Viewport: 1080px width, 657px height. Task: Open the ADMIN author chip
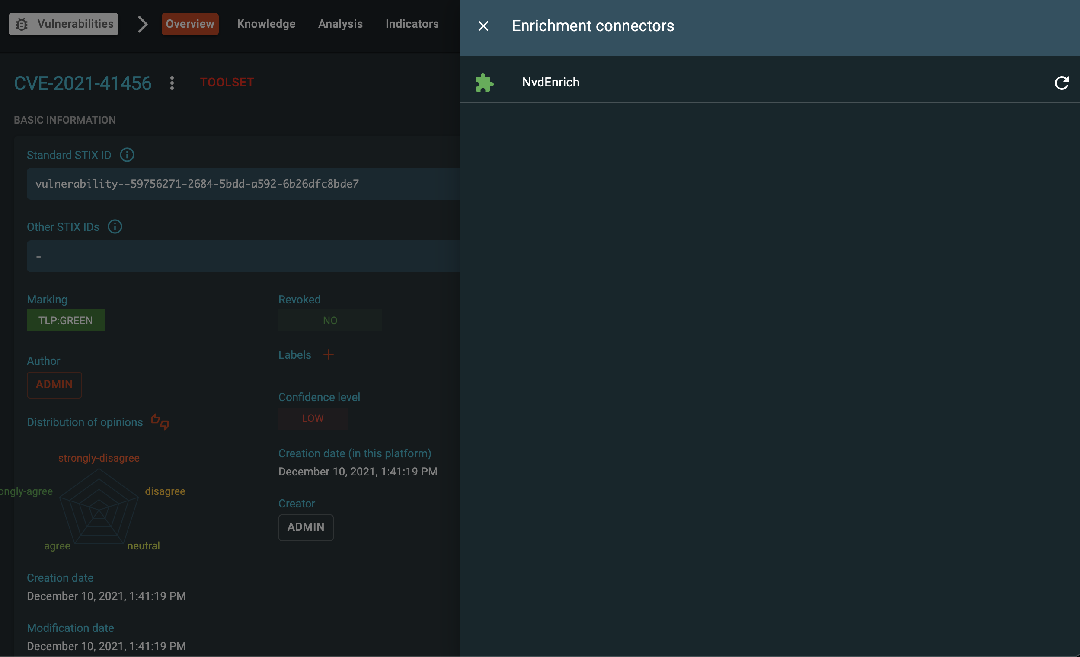point(54,385)
